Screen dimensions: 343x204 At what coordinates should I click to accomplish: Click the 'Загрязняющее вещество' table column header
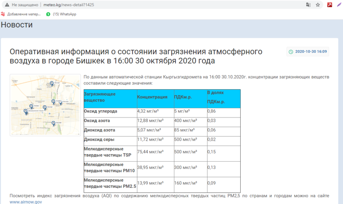click(99, 97)
